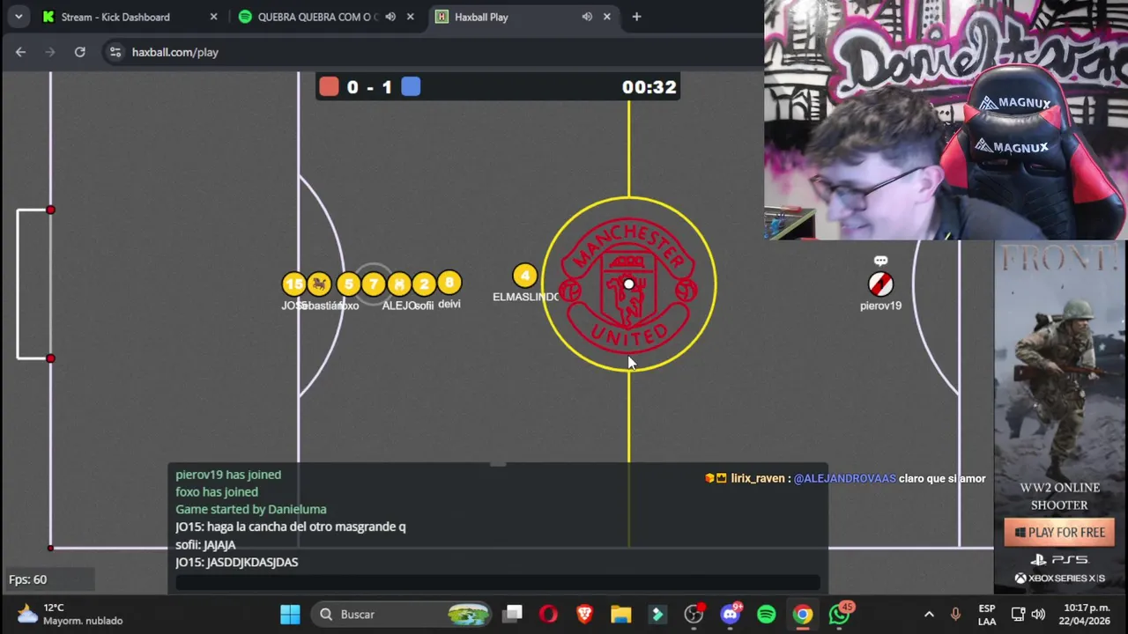1128x634 pixels.
Task: Click player disc number 4 ELMASLINDO
Action: (525, 276)
